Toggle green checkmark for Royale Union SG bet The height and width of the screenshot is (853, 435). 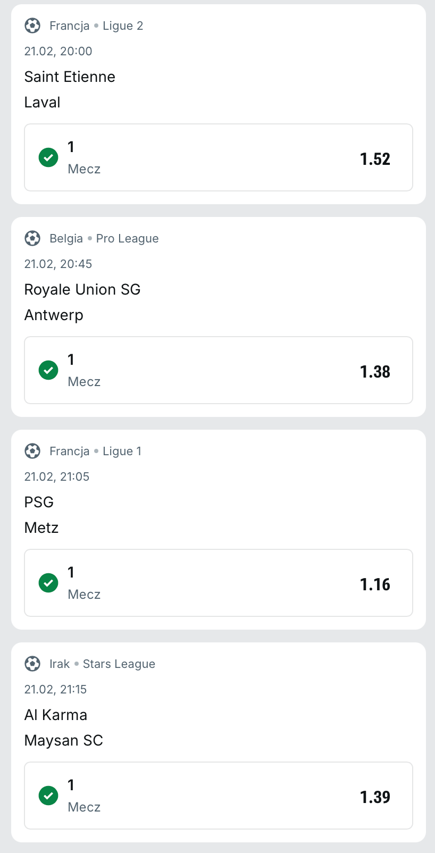click(48, 370)
